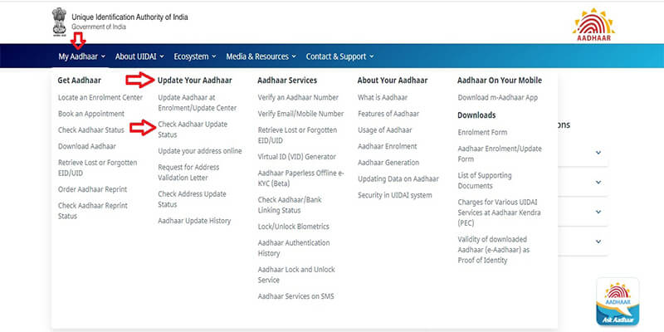
Task: Open the Download Aadhaar link
Action: coord(87,146)
